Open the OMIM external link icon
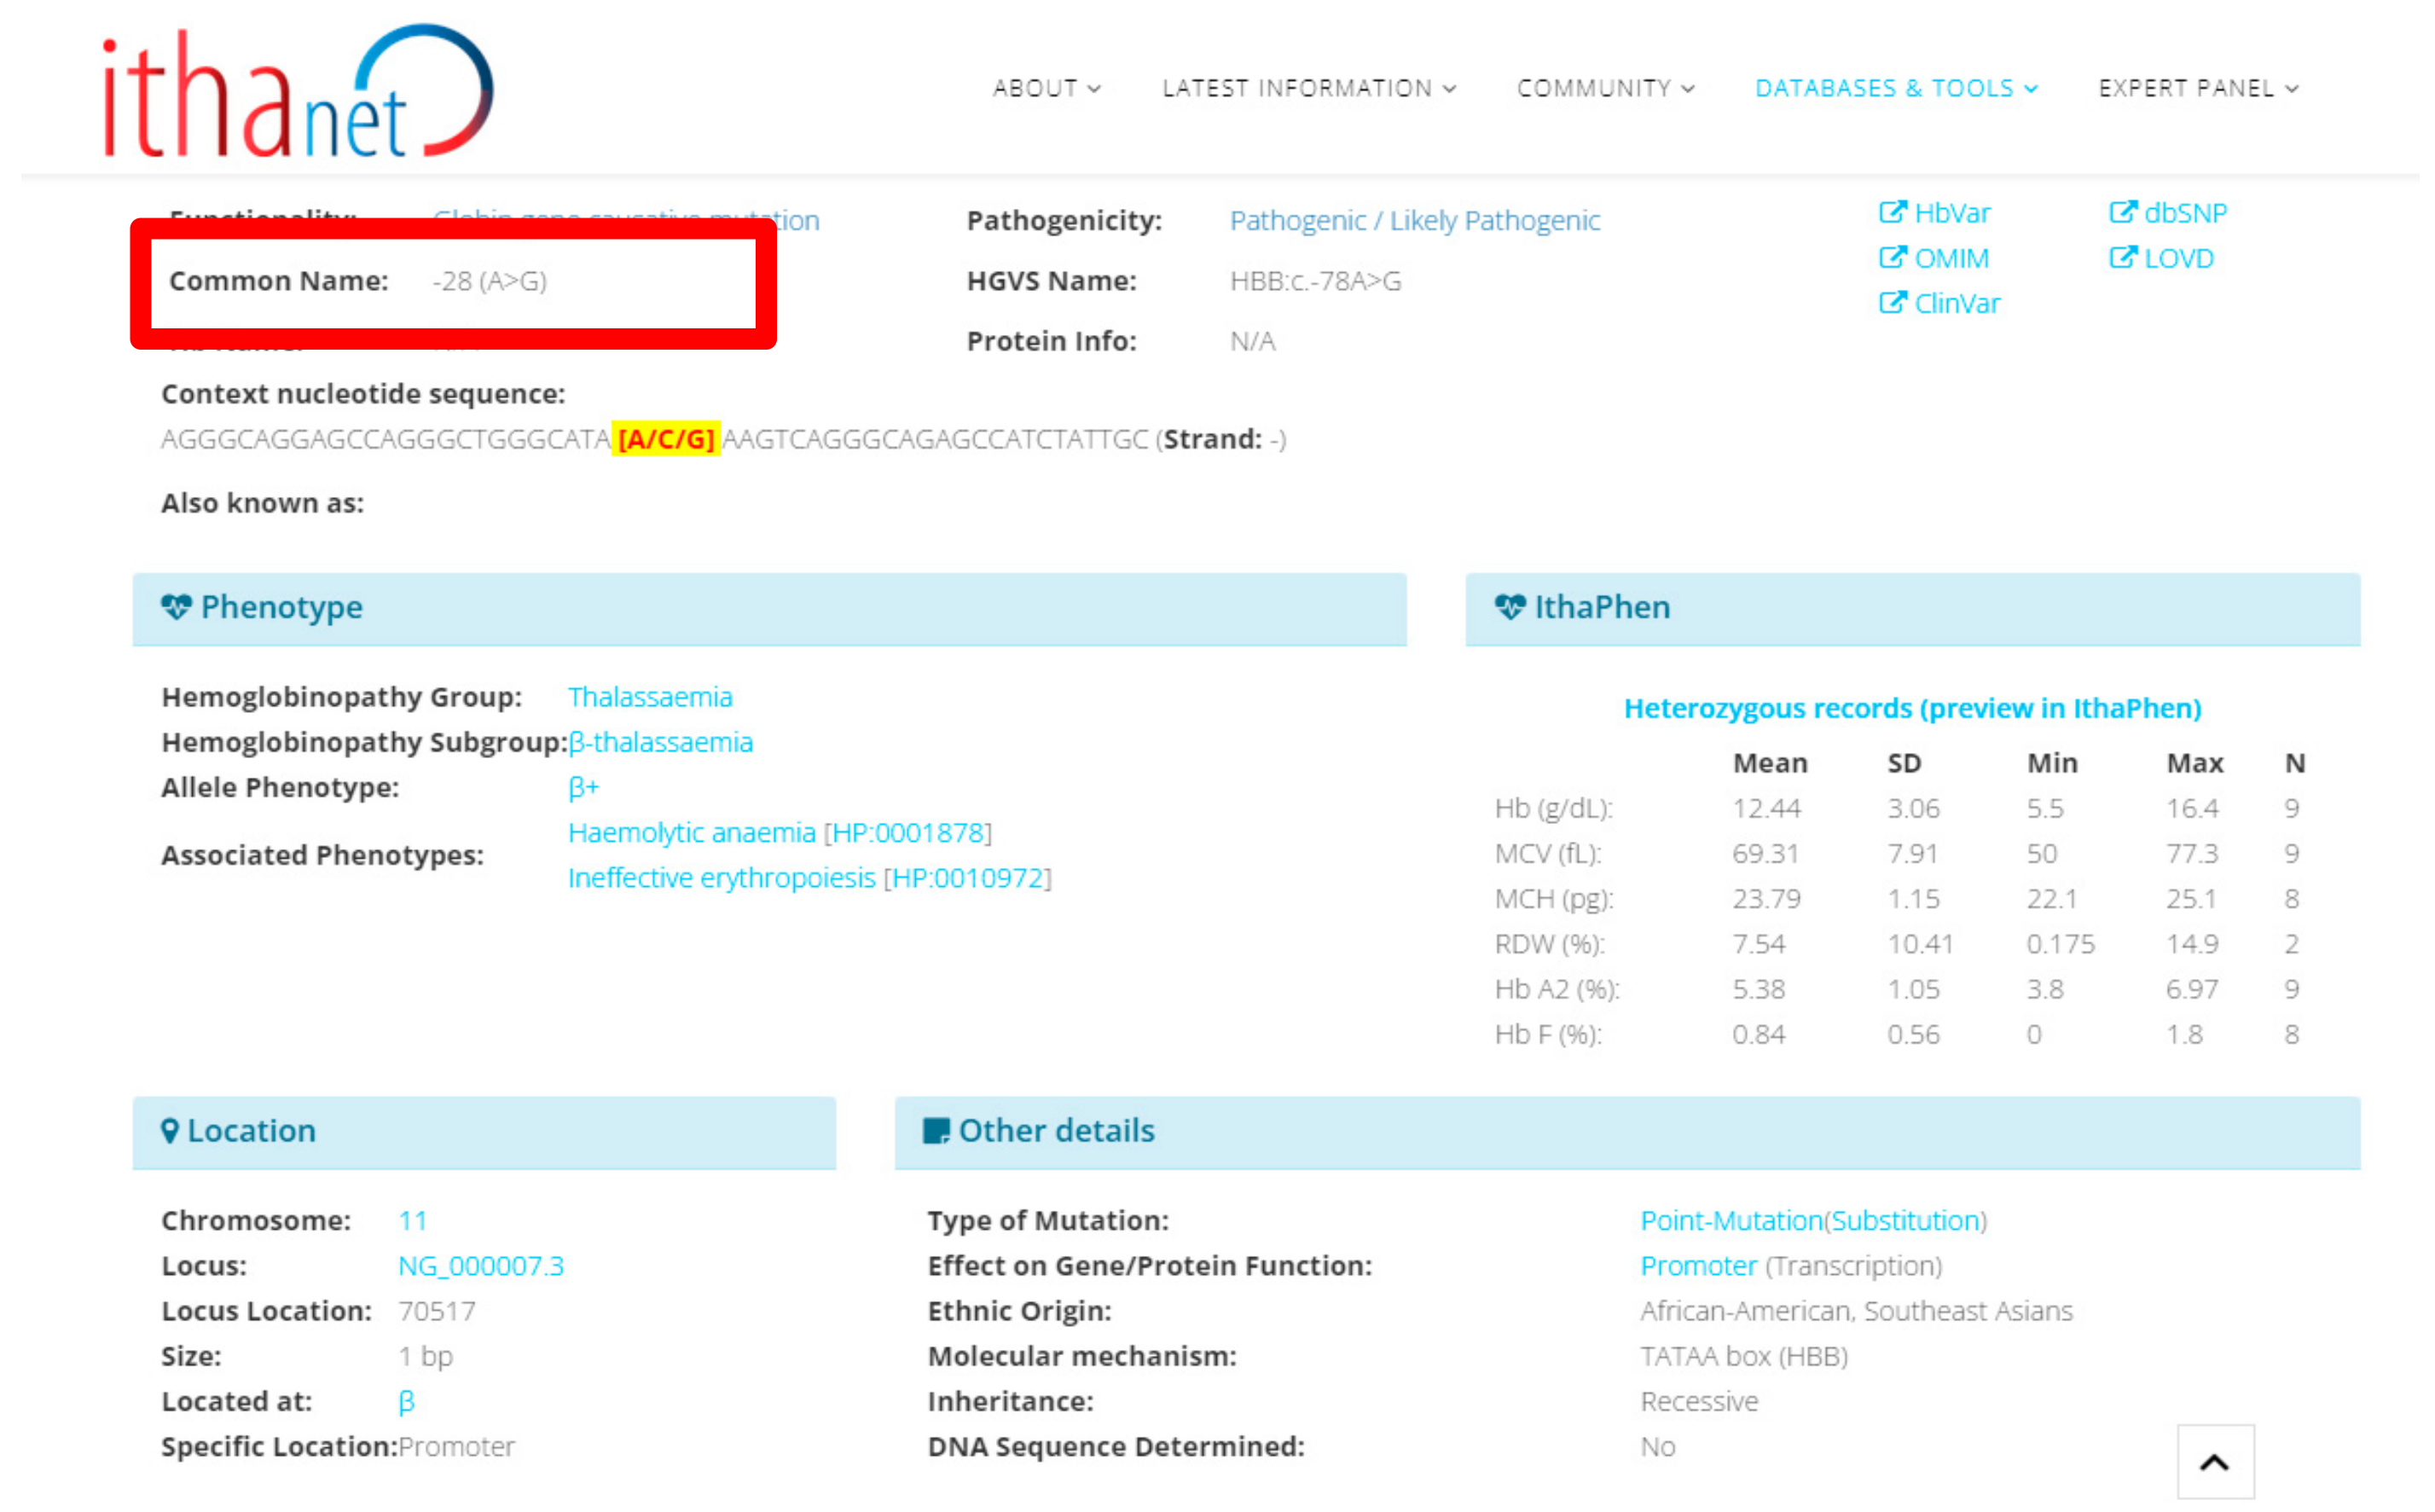This screenshot has height=1512, width=2435. tap(1895, 258)
